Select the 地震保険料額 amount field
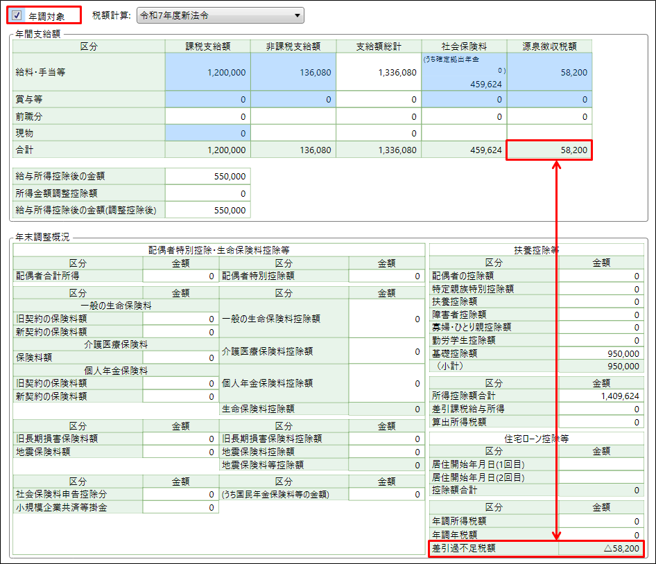Image resolution: width=656 pixels, height=564 pixels. pos(180,452)
